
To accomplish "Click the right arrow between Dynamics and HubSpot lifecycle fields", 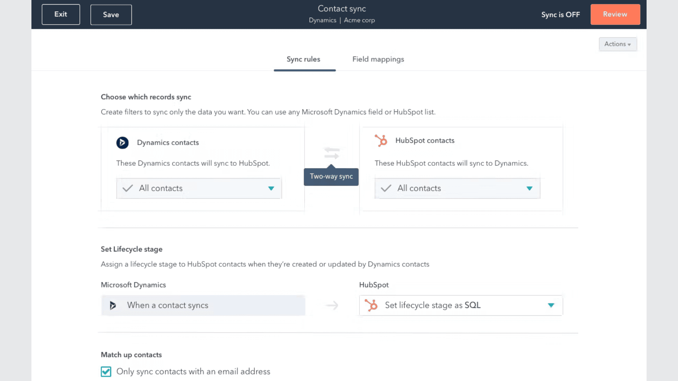I will point(332,305).
